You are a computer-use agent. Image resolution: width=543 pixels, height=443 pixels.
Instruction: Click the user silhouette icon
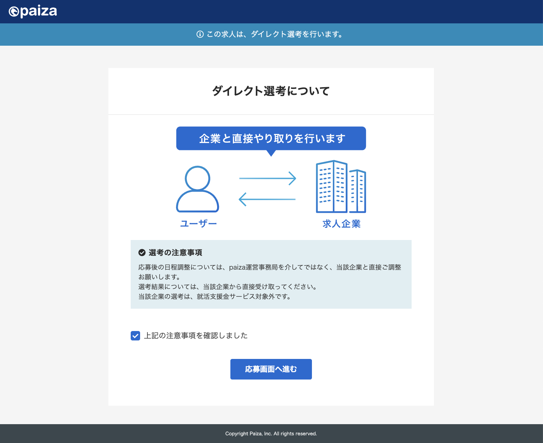tap(198, 189)
